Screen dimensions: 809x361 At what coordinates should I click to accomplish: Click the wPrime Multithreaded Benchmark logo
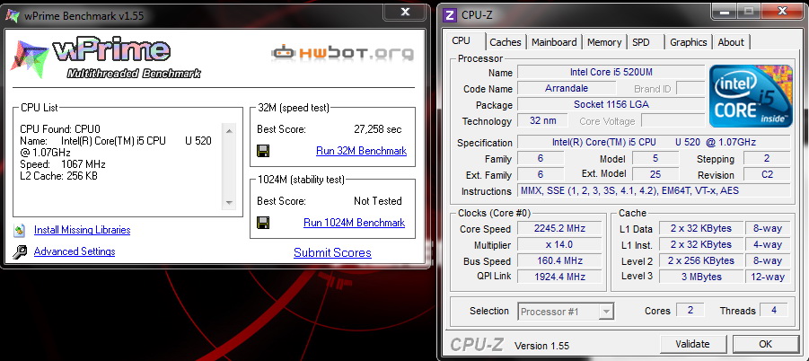[105, 58]
